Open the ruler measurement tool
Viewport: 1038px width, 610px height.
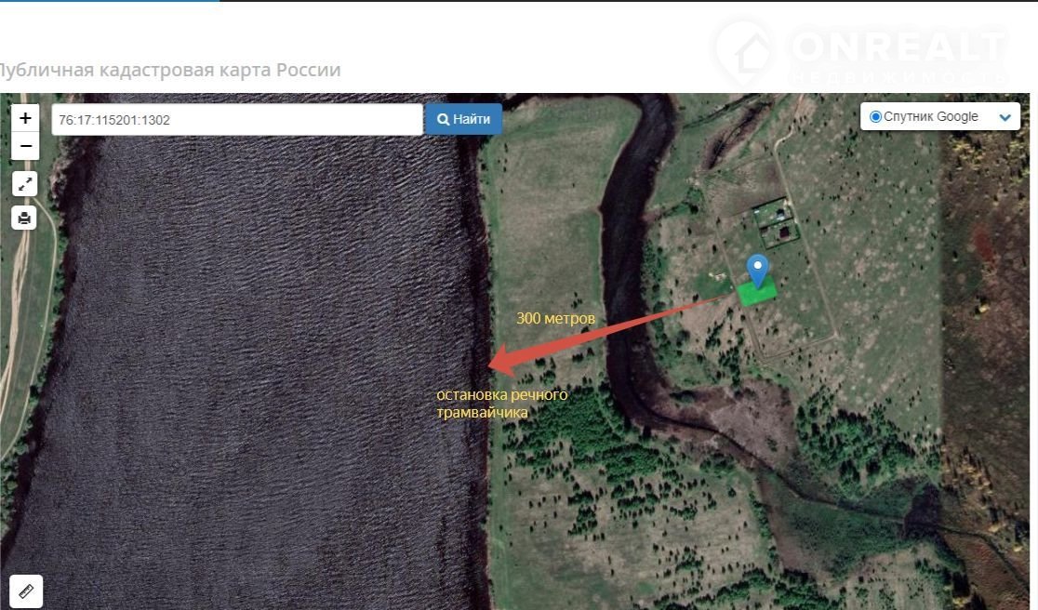pos(26,591)
